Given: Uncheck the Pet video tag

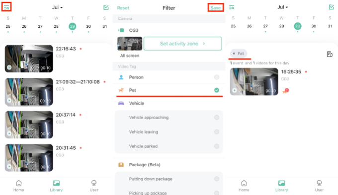Looking at the screenshot, I should tap(217, 90).
